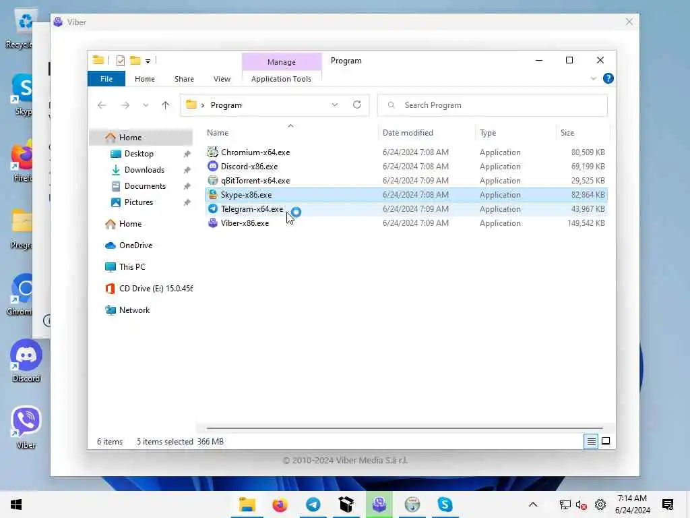Expand address bar history dropdown
690x518 pixels.
pos(335,105)
